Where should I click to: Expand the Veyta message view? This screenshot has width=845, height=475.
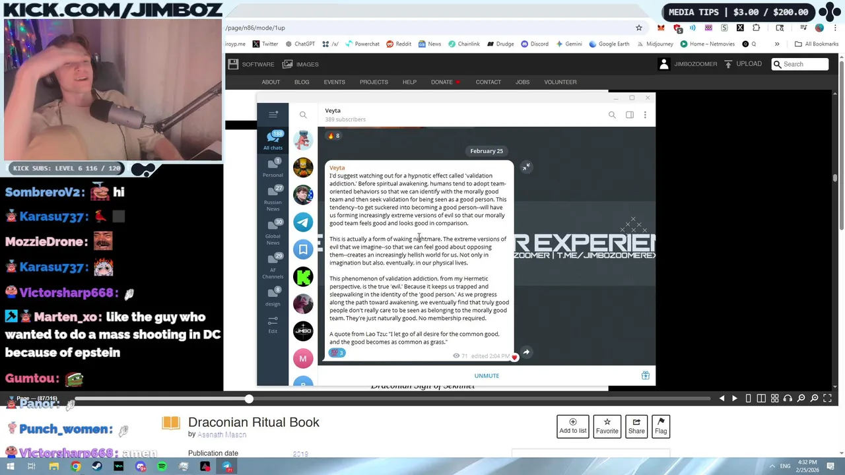tap(526, 168)
